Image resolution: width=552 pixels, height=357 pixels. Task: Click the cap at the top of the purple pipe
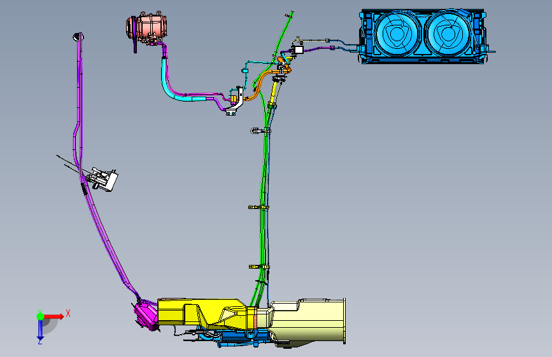78,37
